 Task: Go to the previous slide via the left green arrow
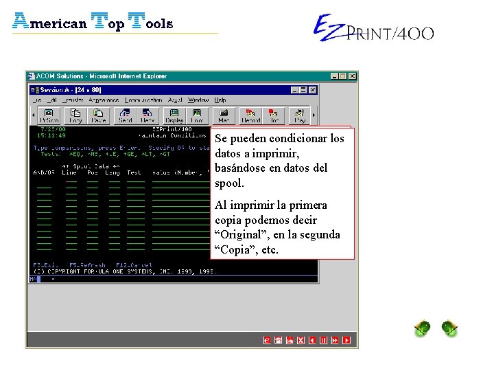click(x=423, y=328)
